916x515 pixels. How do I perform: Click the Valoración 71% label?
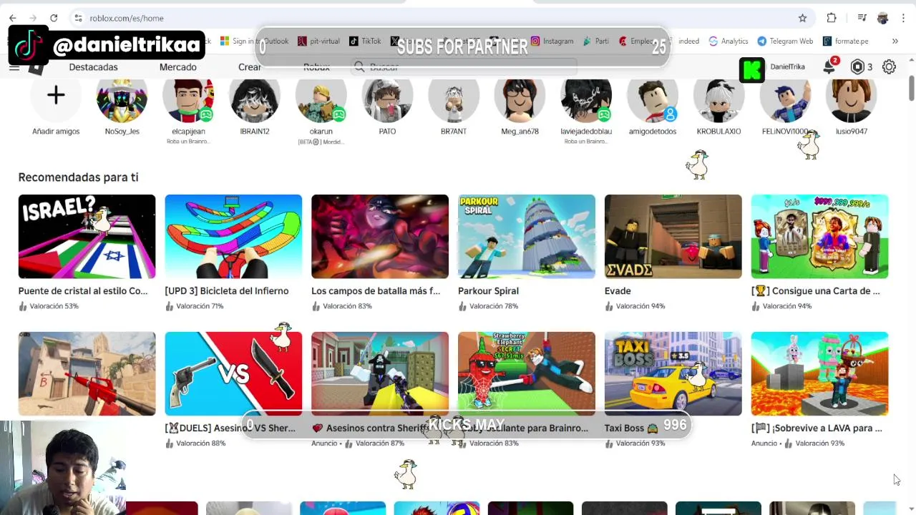click(x=200, y=306)
